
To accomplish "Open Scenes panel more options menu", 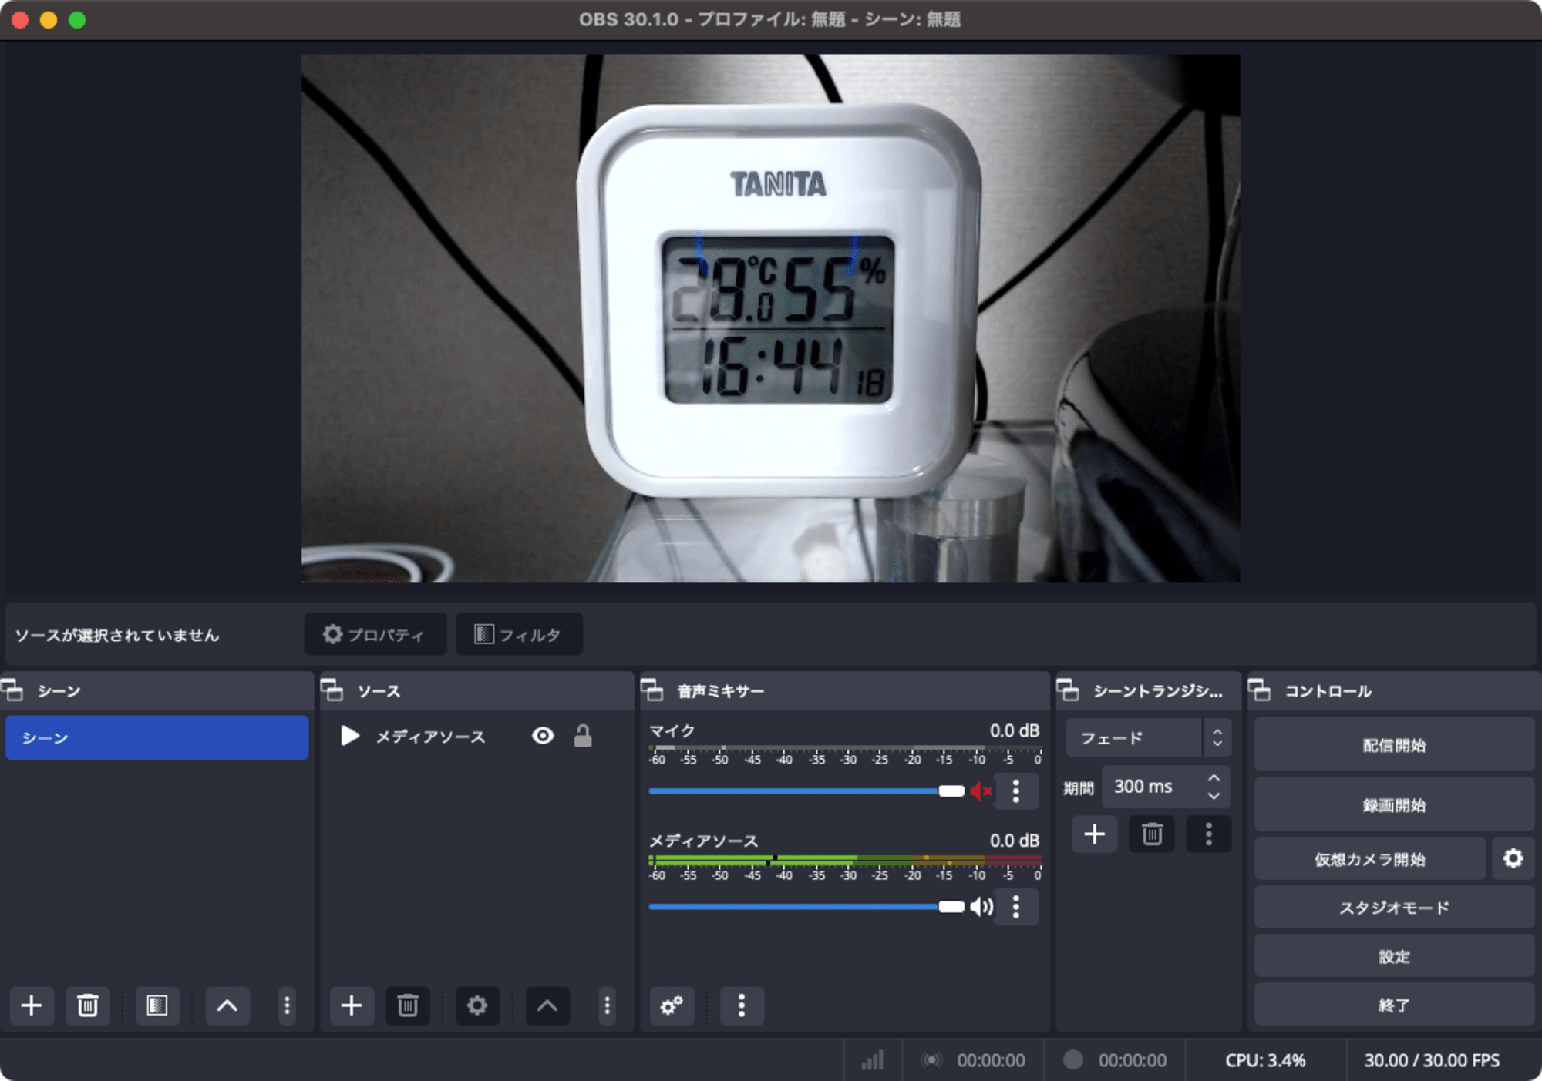I will [x=287, y=1005].
